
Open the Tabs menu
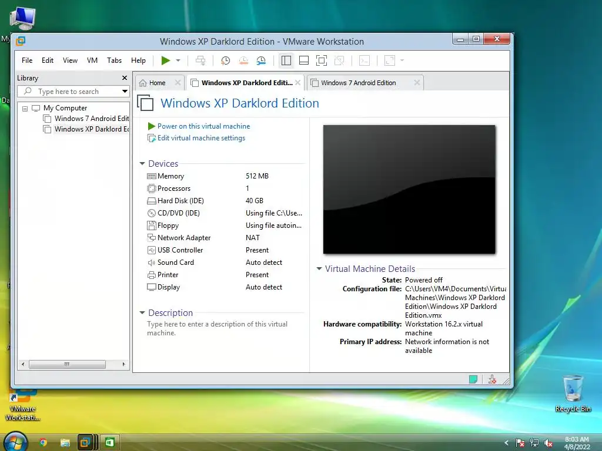(x=115, y=60)
